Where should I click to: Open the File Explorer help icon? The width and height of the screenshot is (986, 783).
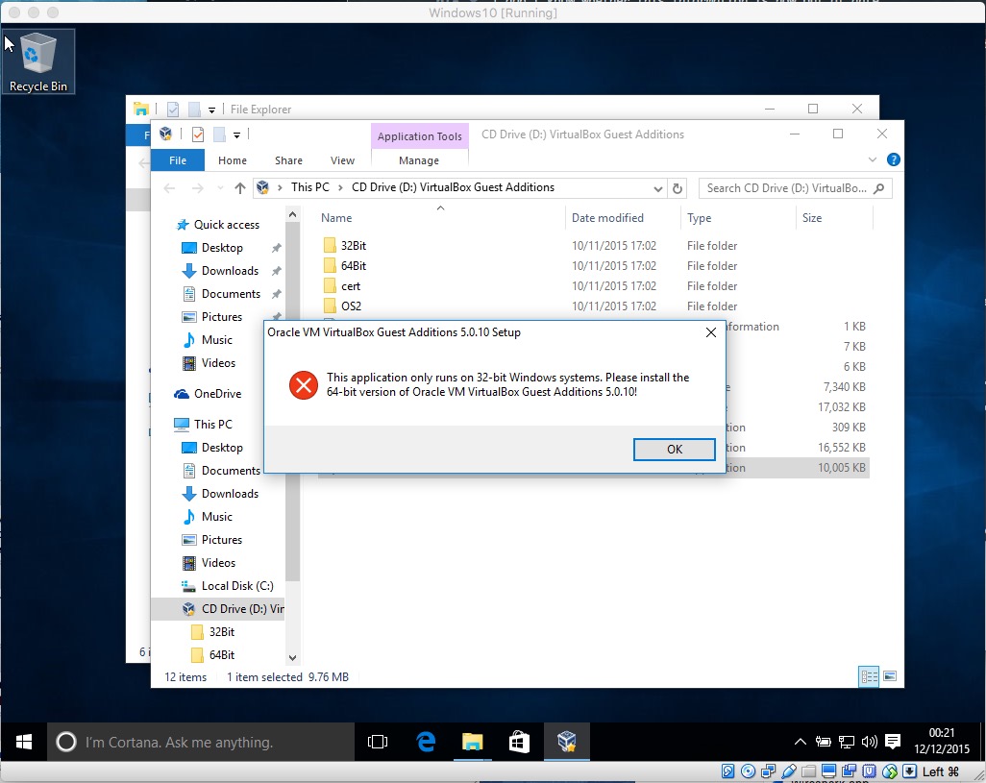point(893,159)
